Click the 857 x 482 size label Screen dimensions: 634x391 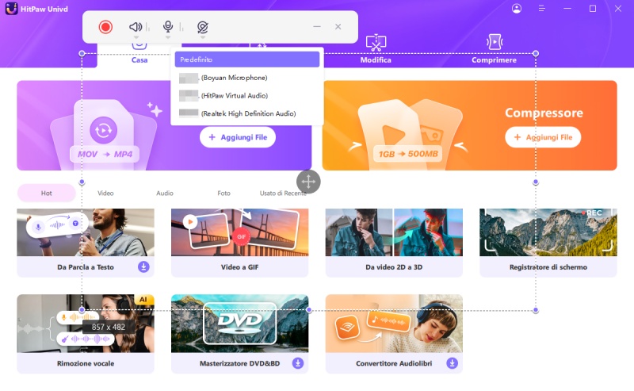109,327
